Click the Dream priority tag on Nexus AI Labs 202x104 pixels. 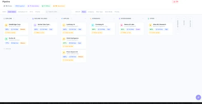pyautogui.click(x=138, y=29)
